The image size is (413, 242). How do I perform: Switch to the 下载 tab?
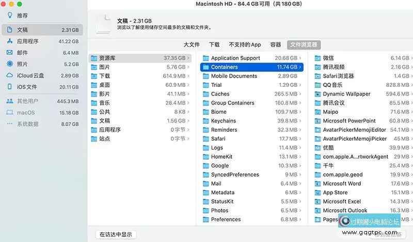(214, 44)
